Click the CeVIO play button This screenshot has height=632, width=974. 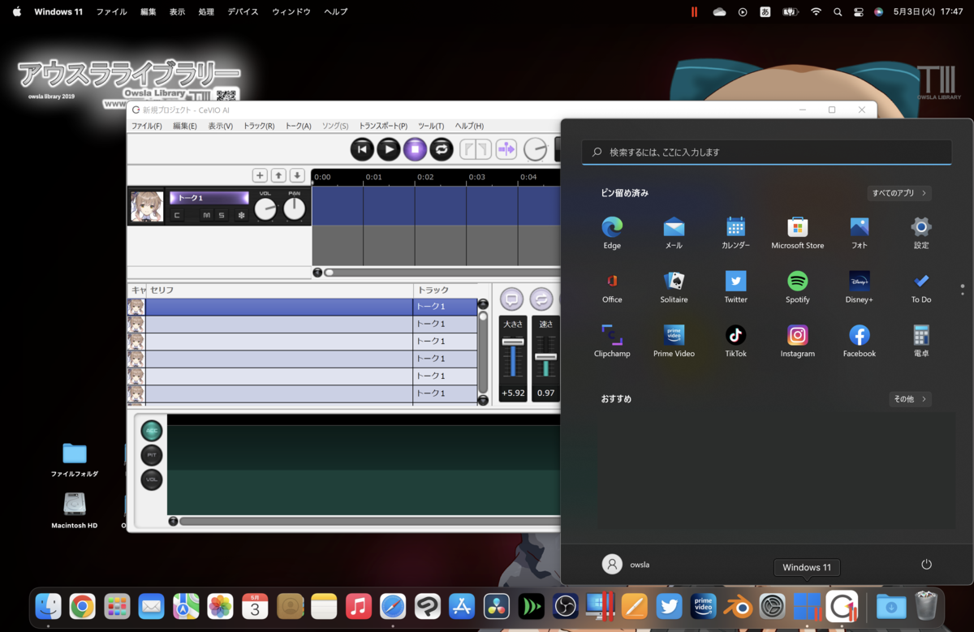[389, 149]
